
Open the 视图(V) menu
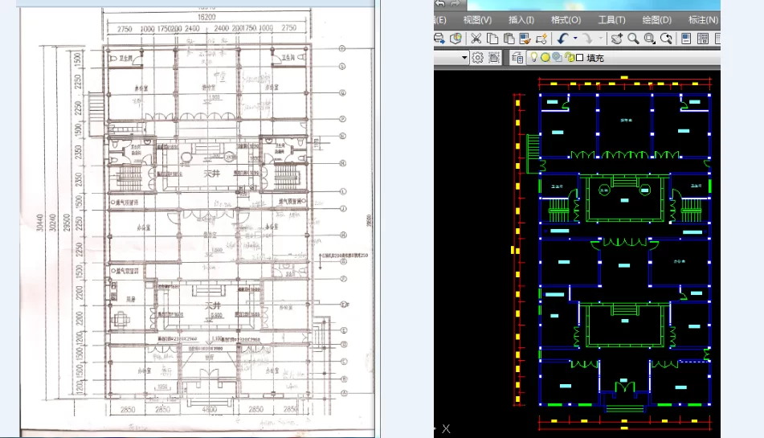pyautogui.click(x=477, y=20)
